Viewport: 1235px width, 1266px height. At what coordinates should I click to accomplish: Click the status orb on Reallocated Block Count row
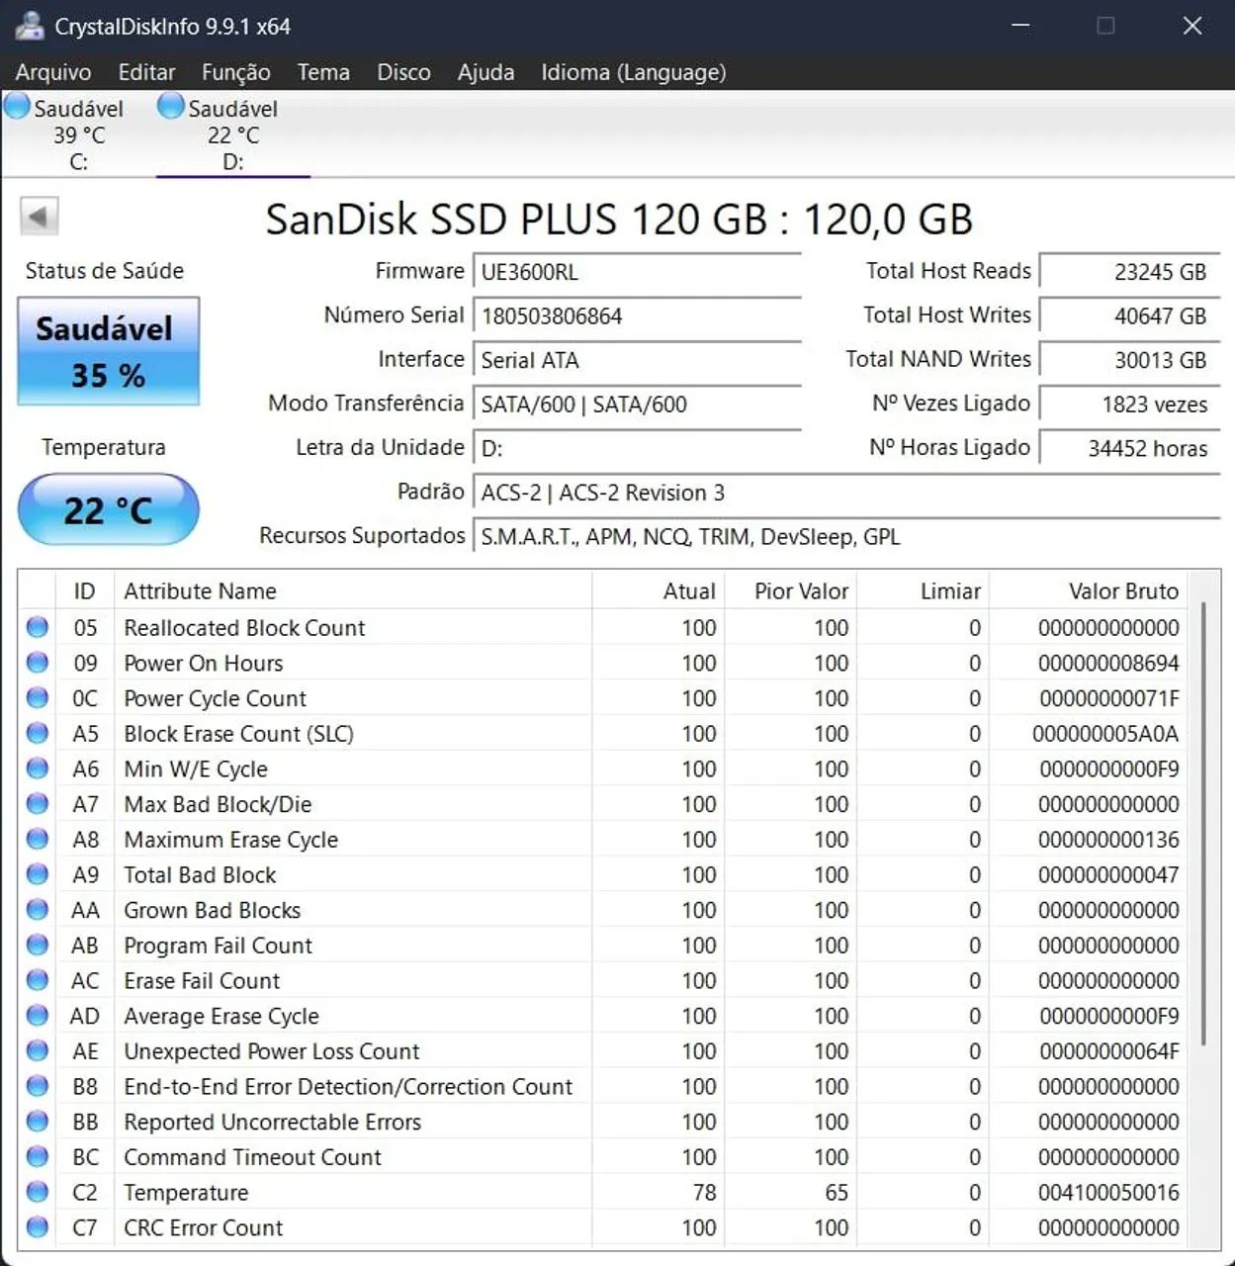click(x=38, y=627)
